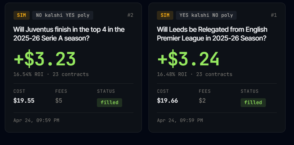Click the +$3.24 profit figure

(188, 59)
